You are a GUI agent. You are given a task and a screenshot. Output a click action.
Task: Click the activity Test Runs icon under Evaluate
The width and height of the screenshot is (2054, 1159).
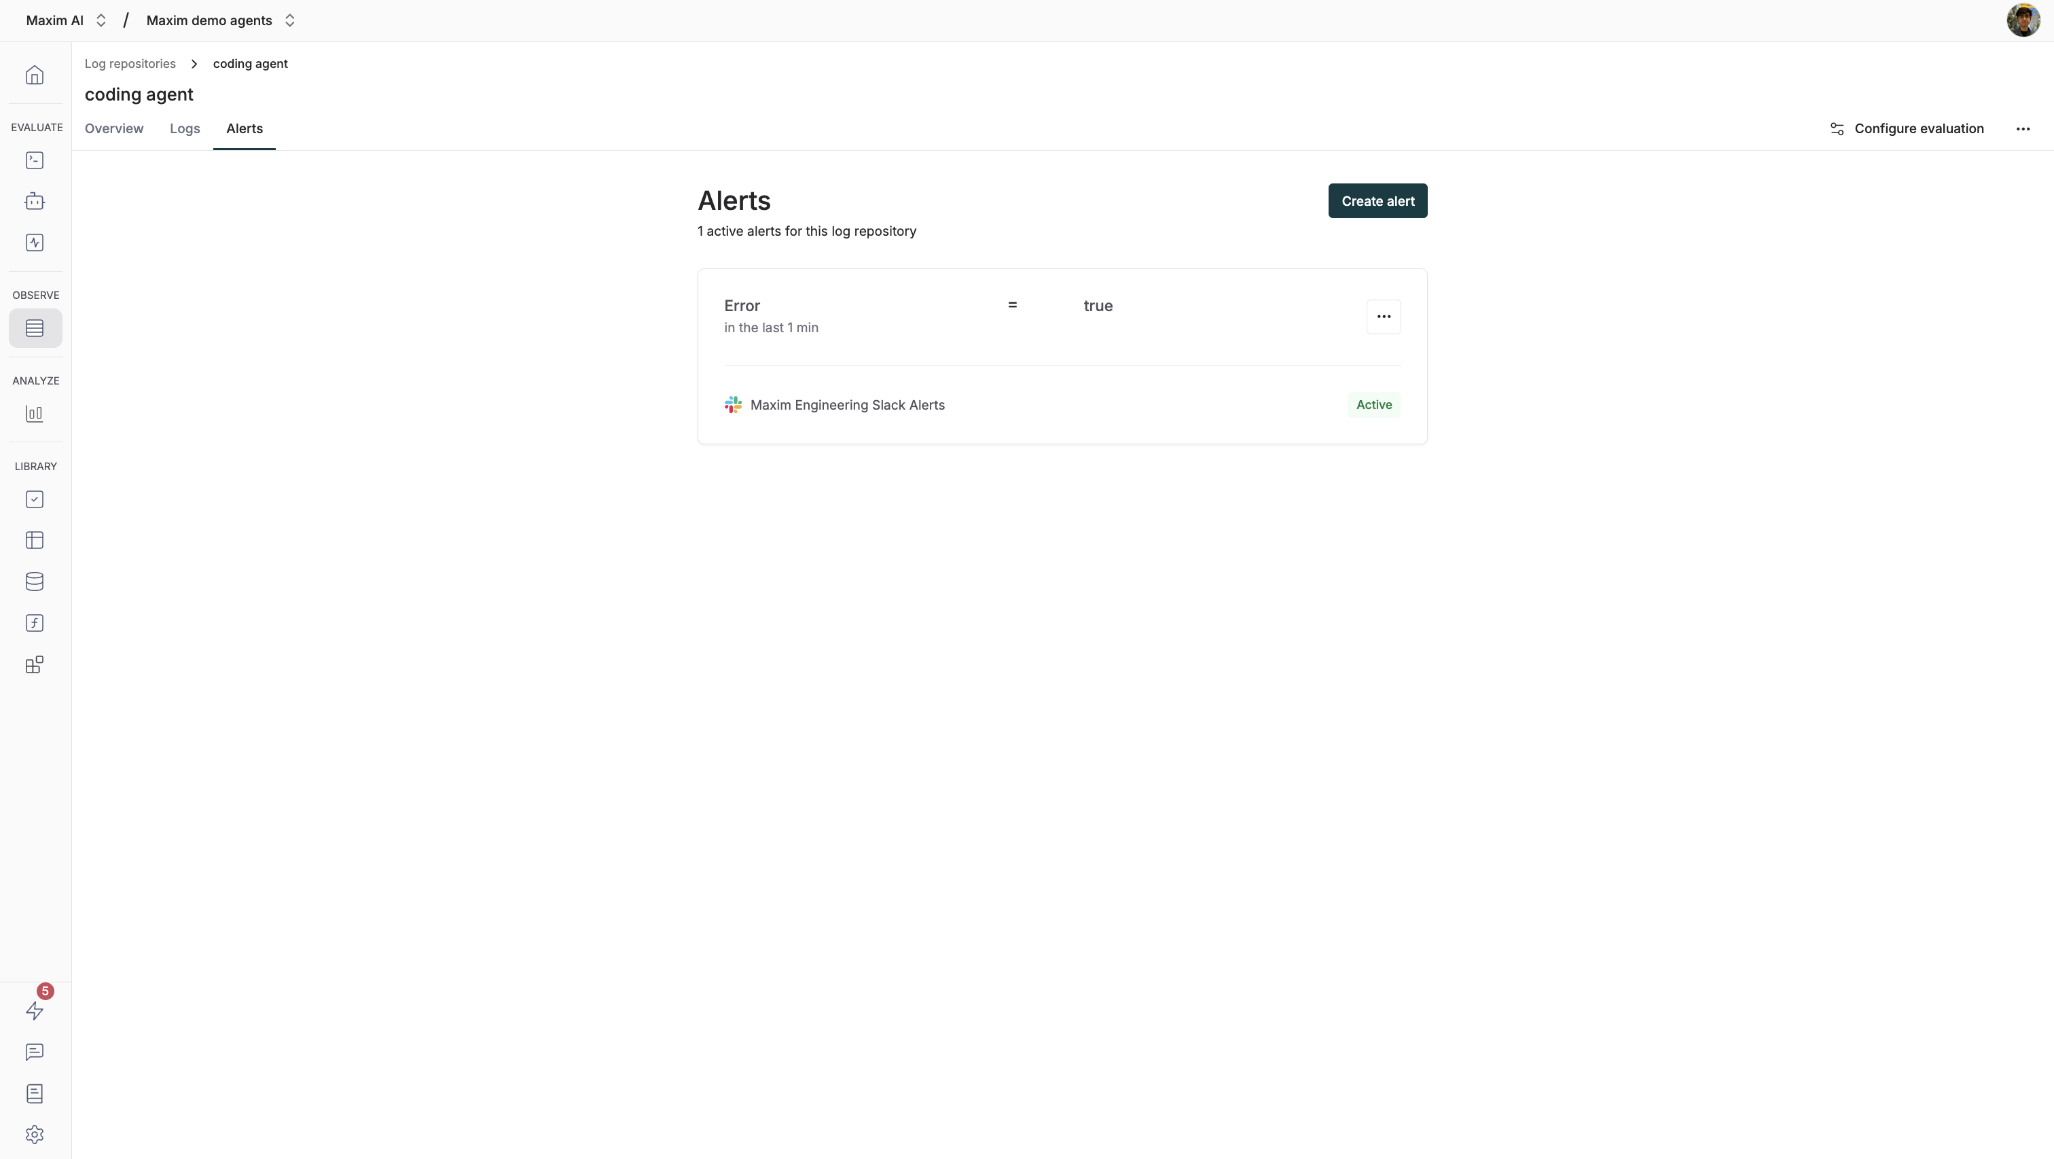coord(34,243)
